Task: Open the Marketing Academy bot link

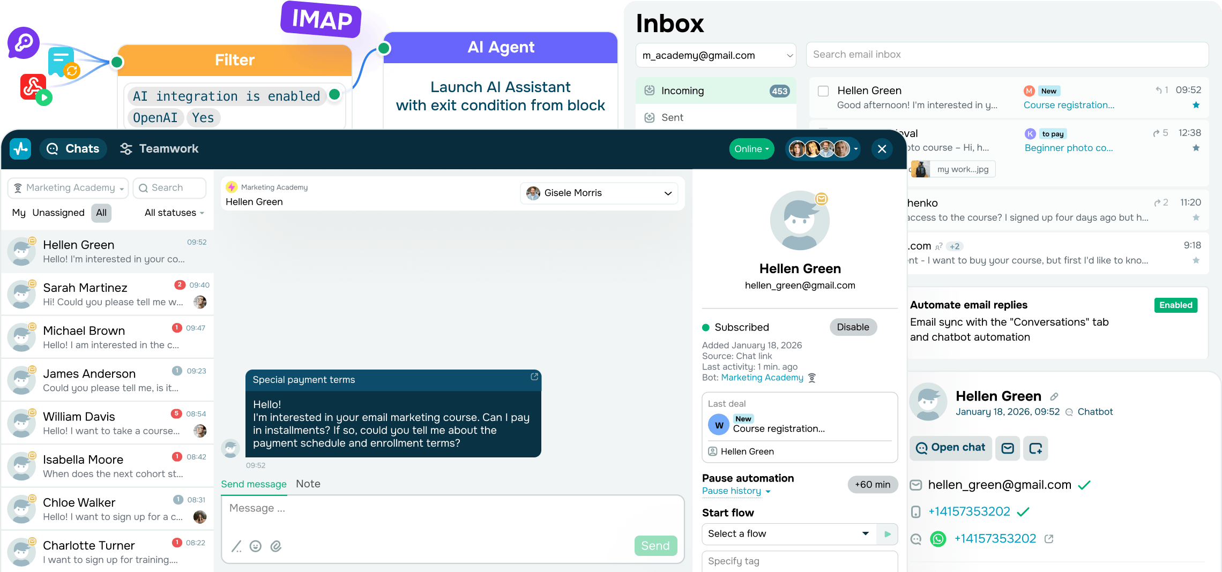Action: (x=762, y=378)
